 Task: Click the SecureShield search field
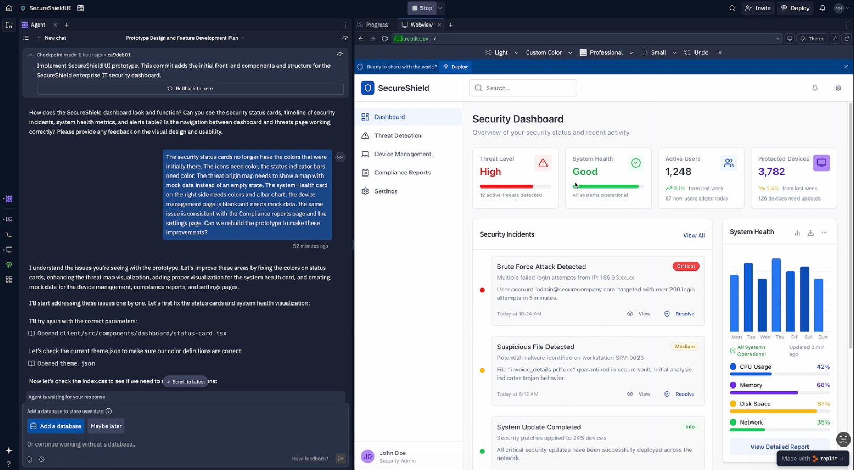(x=523, y=88)
